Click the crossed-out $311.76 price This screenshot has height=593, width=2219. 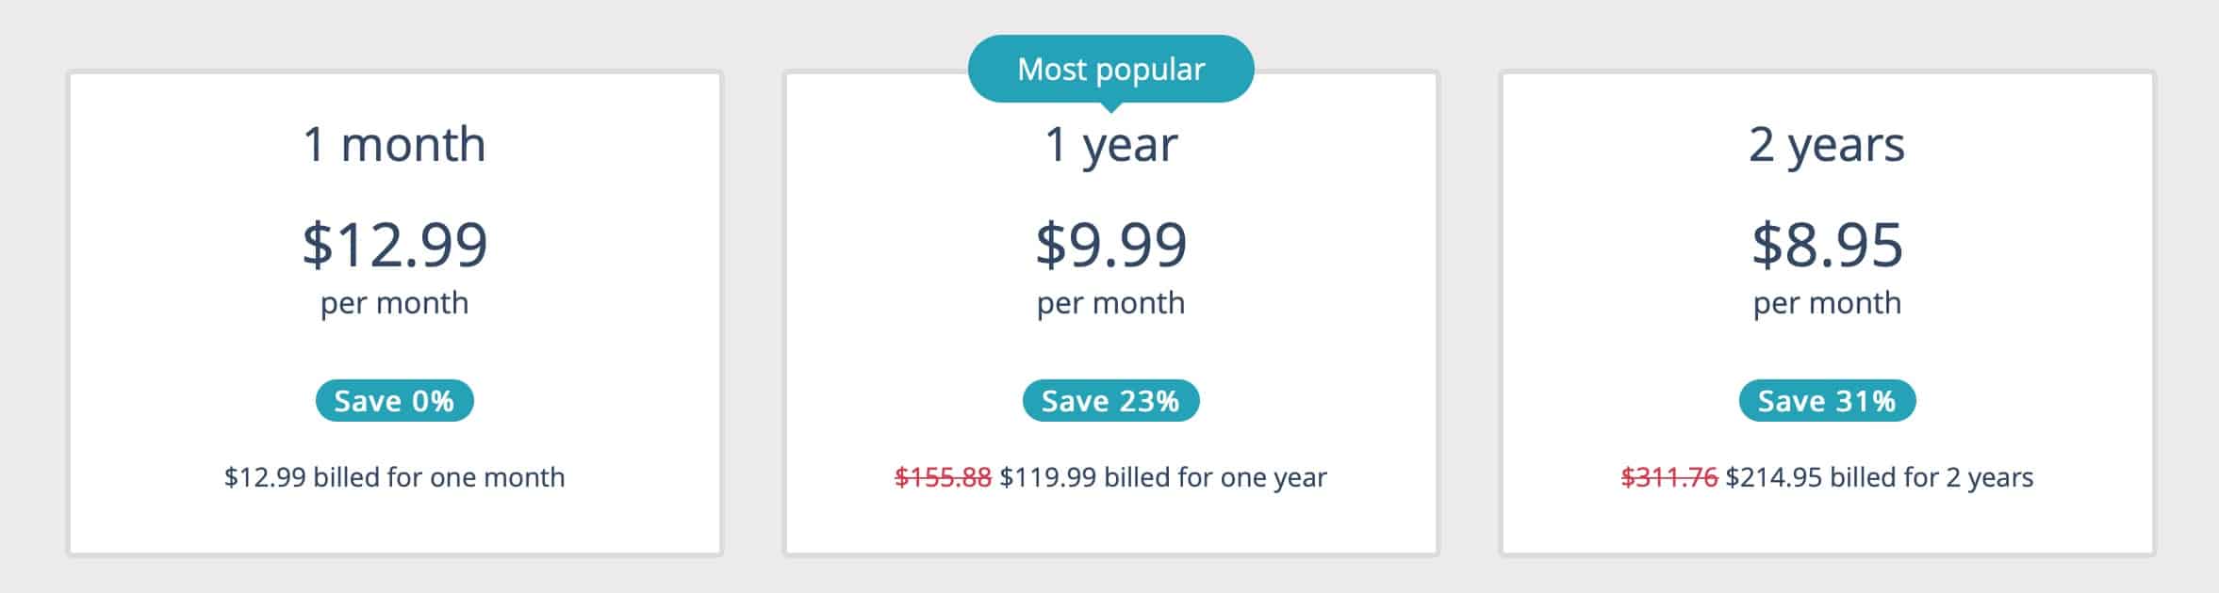[1669, 477]
